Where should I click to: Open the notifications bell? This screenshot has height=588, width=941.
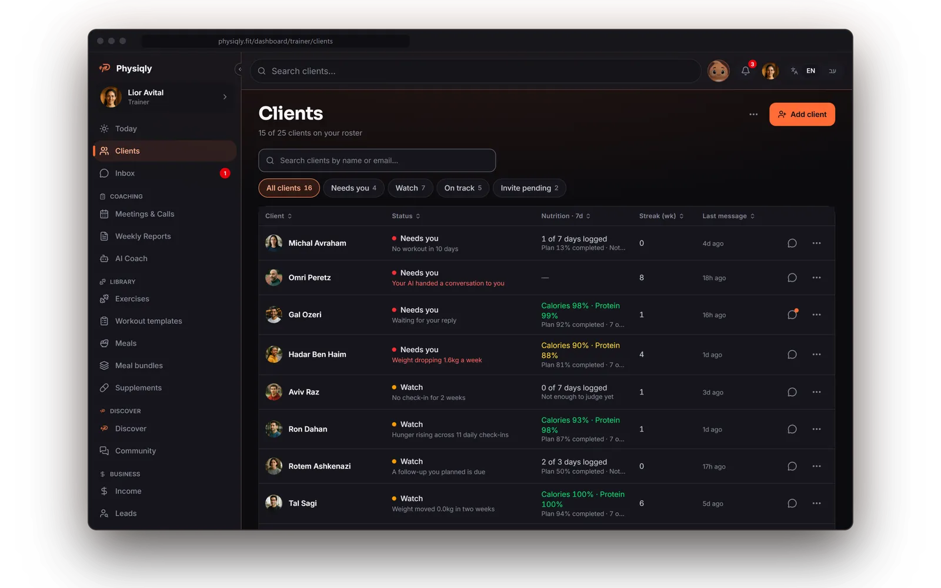745,71
